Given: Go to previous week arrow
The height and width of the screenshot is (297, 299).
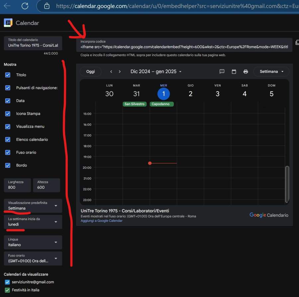Looking at the screenshot, I should pyautogui.click(x=111, y=72).
